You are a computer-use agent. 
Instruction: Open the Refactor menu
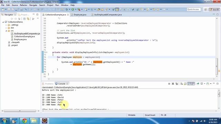(23, 5)
